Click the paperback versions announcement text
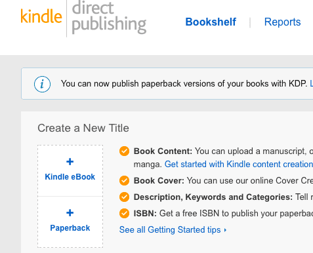 (x=184, y=84)
